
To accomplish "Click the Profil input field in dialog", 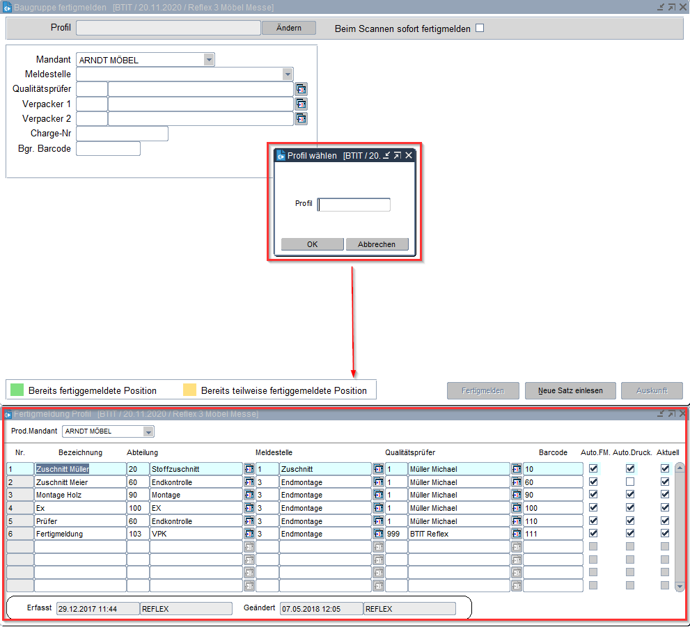I will coord(354,205).
